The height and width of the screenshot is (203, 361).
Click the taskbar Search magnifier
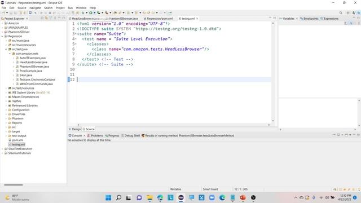click(x=118, y=197)
